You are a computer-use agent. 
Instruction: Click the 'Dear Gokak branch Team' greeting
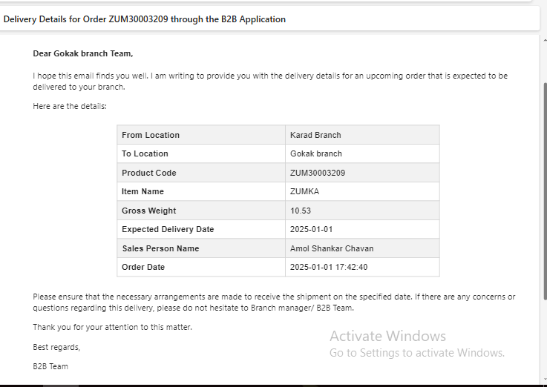point(83,53)
